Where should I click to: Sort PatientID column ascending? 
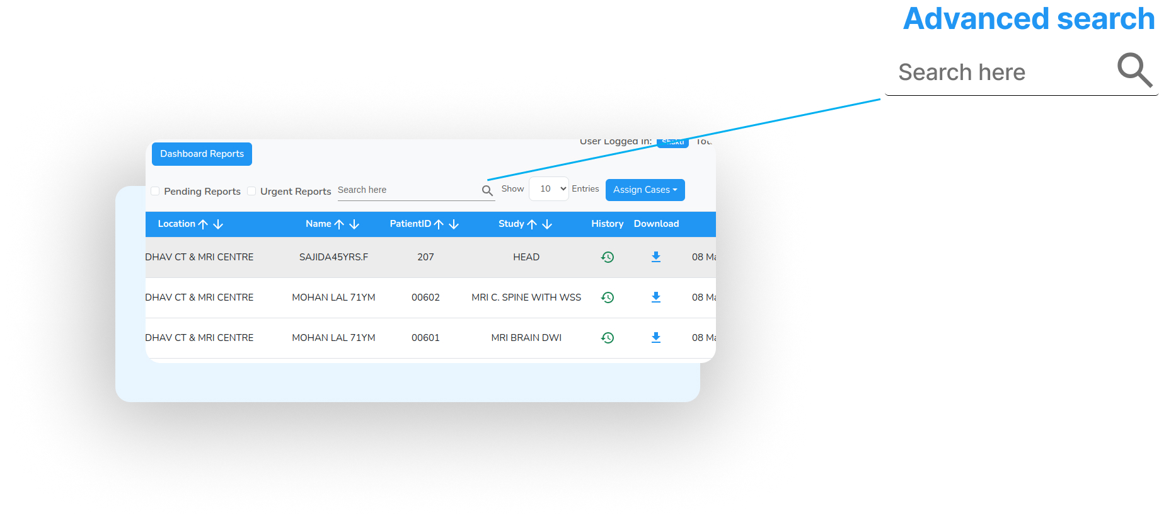(x=439, y=224)
